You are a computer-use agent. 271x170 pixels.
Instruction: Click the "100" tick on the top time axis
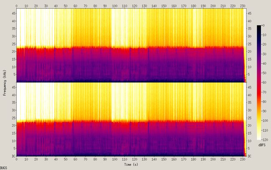pyautogui.click(x=115, y=6)
